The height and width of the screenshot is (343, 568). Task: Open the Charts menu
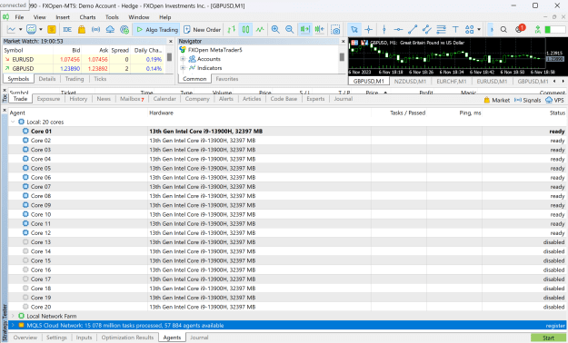pyautogui.click(x=87, y=17)
